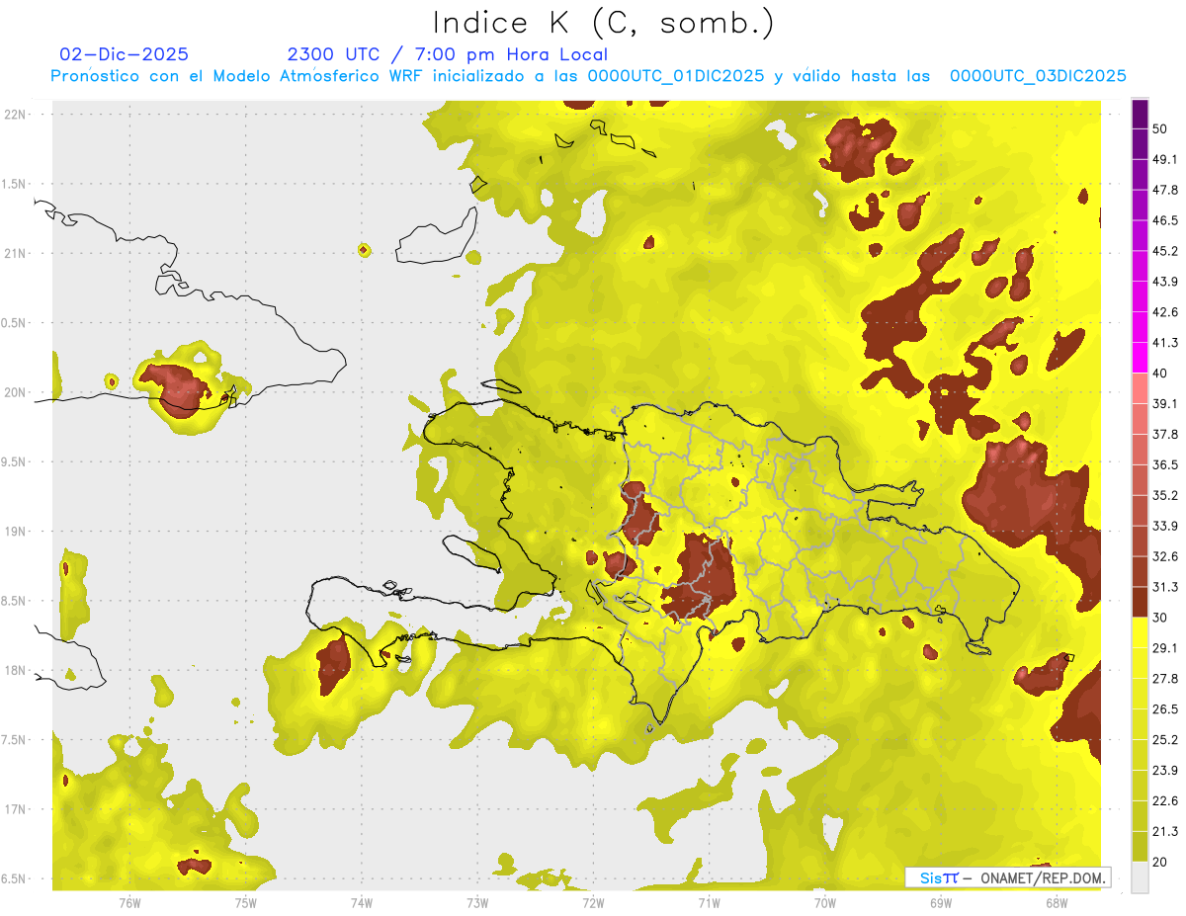Screen dimensions: 1186x916
Task: Click the colorbar value "29.1"
Action: point(1165,647)
